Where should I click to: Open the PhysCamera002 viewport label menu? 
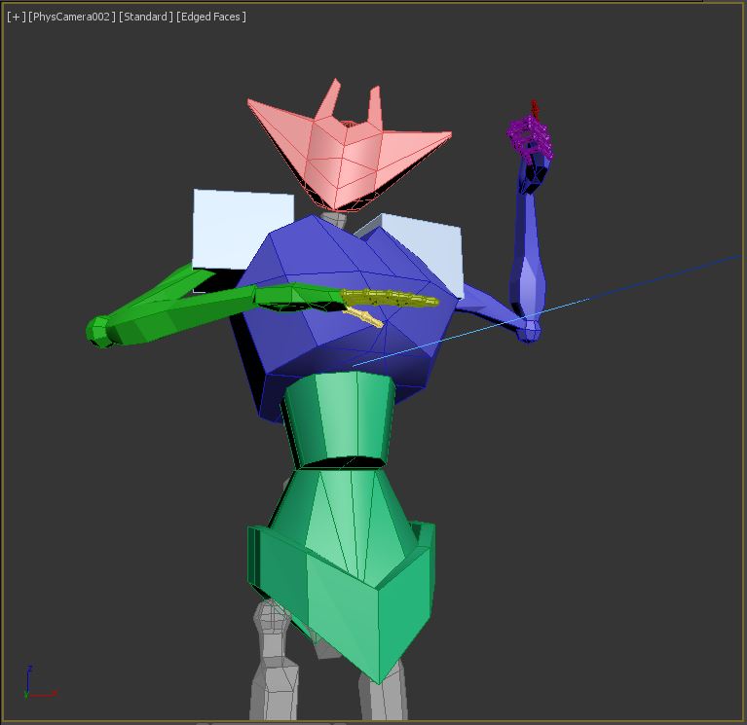[x=72, y=17]
